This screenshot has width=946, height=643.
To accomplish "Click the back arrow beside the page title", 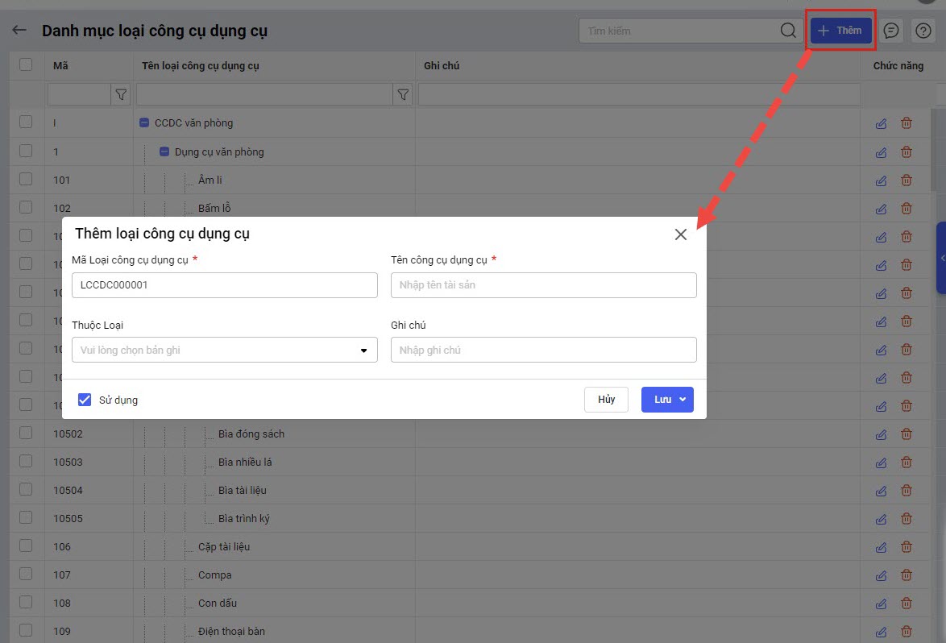I will [x=19, y=31].
